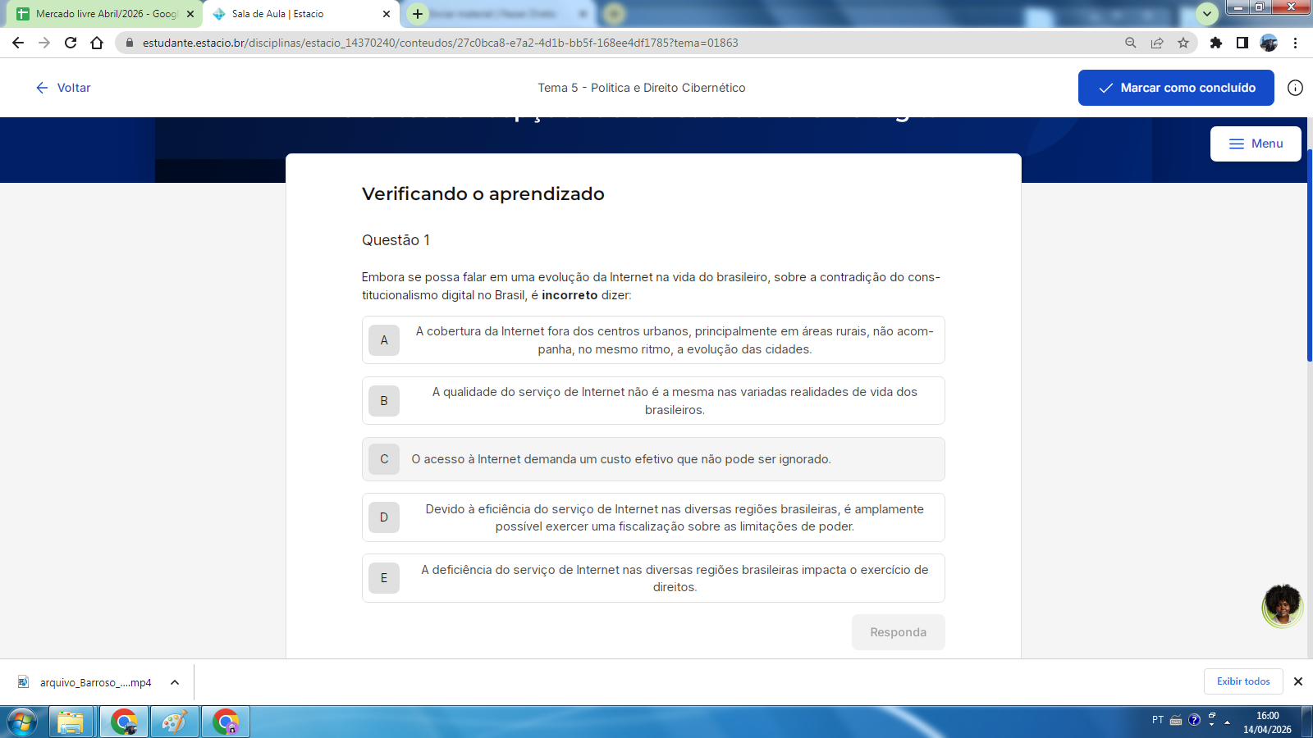Open the browser extensions puzzle icon
This screenshot has width=1313, height=738.
click(1216, 43)
